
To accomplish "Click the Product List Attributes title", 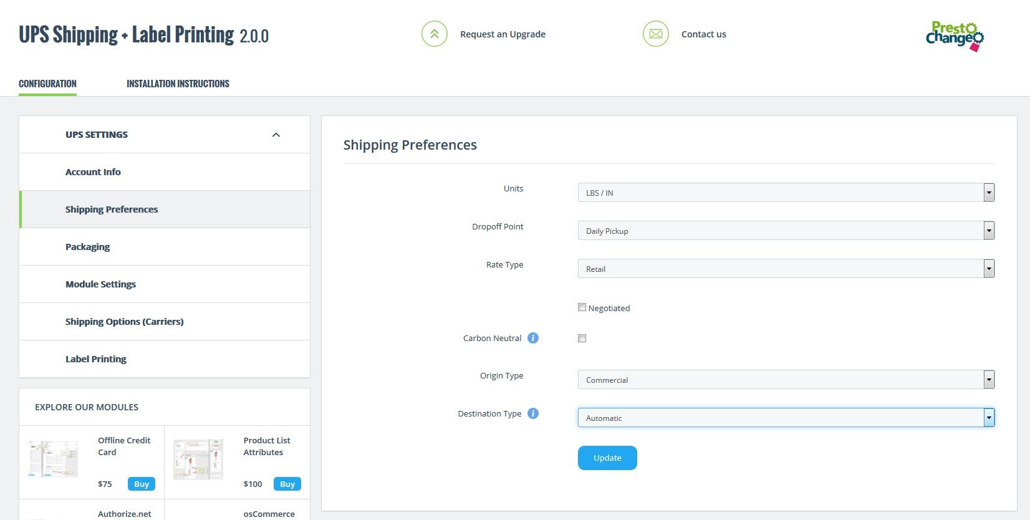I will 267,446.
